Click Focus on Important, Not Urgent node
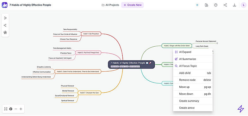Viewport: 248px width, 116px height. [x=60, y=58]
